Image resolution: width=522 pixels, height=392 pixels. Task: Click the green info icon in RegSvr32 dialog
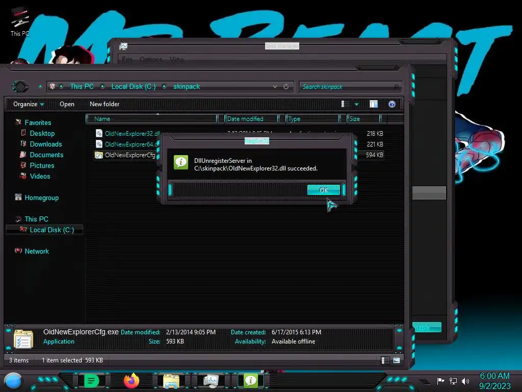point(181,162)
